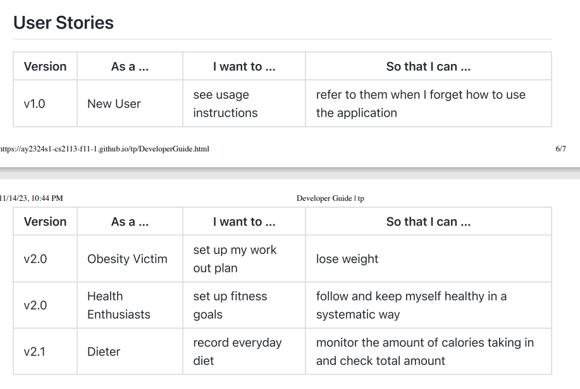Click the 6/7 page number
Viewport: 580px width, 389px height.
[560, 149]
